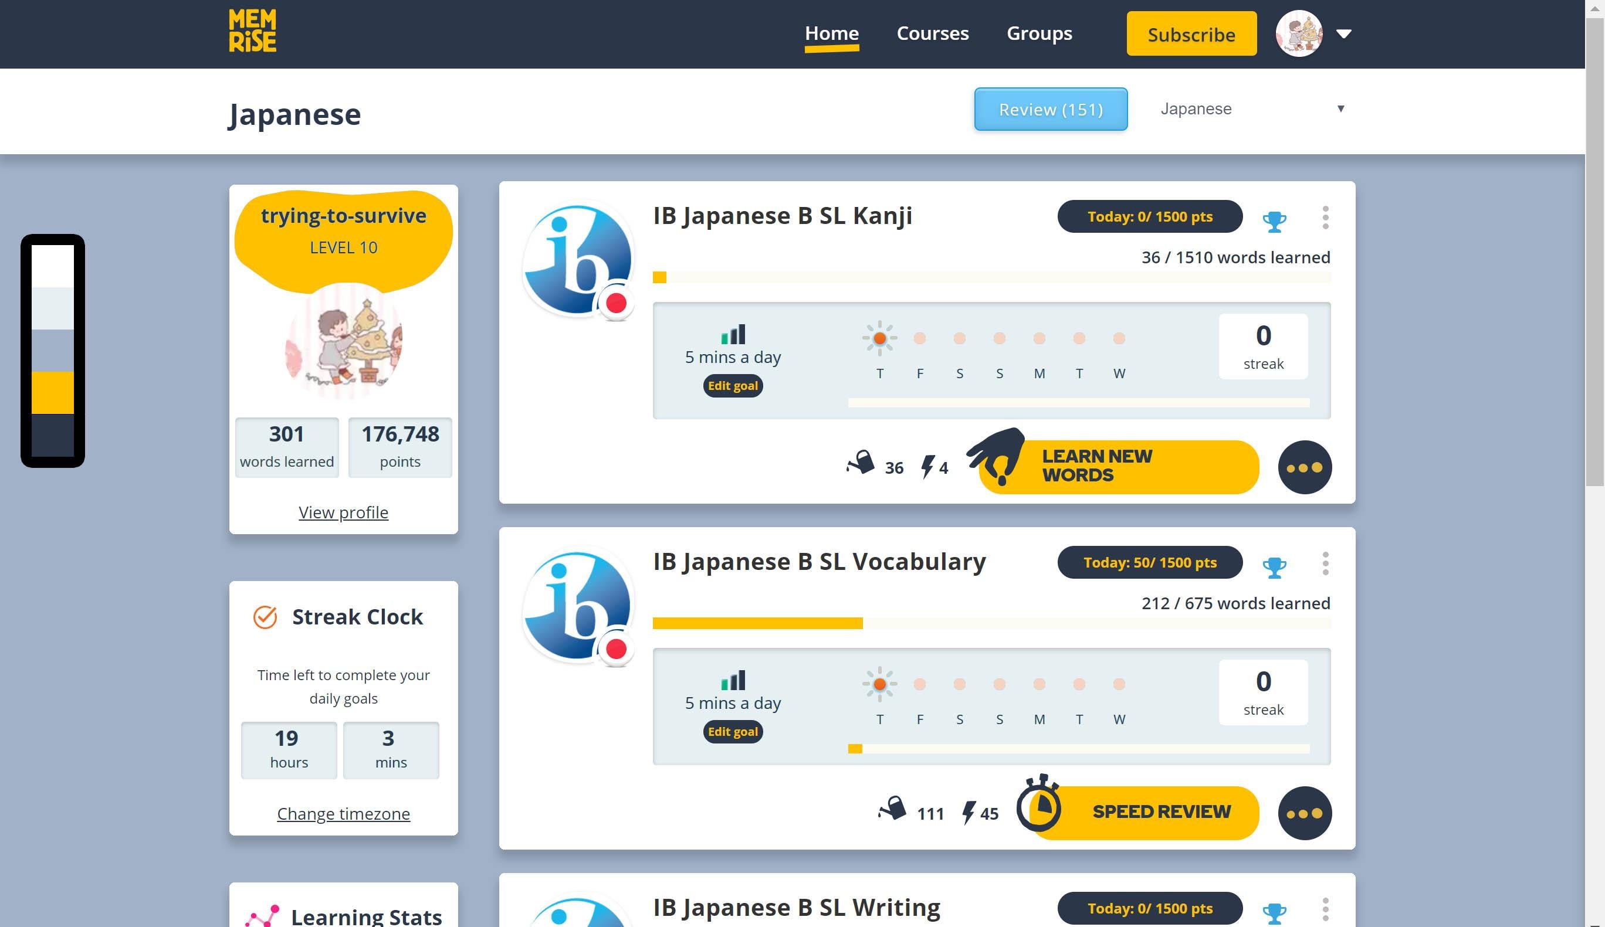Click '212 / 675 words learned' text
This screenshot has width=1605, height=927.
[1235, 603]
